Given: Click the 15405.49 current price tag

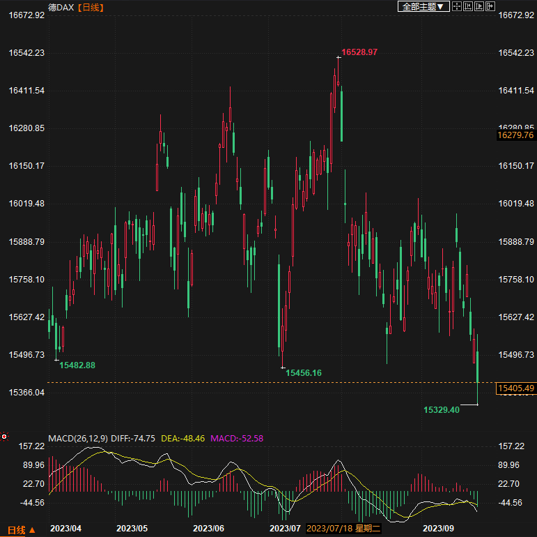Looking at the screenshot, I should (515, 388).
